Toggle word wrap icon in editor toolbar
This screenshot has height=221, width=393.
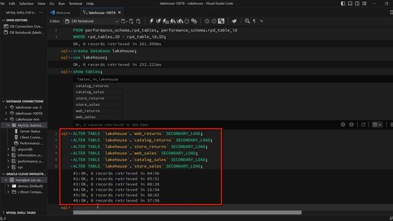pyautogui.click(x=262, y=21)
